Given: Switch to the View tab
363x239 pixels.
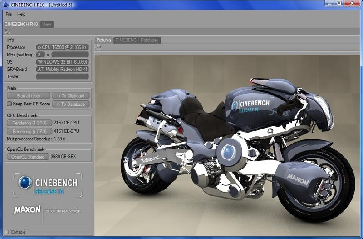Looking at the screenshot, I should 47,24.
